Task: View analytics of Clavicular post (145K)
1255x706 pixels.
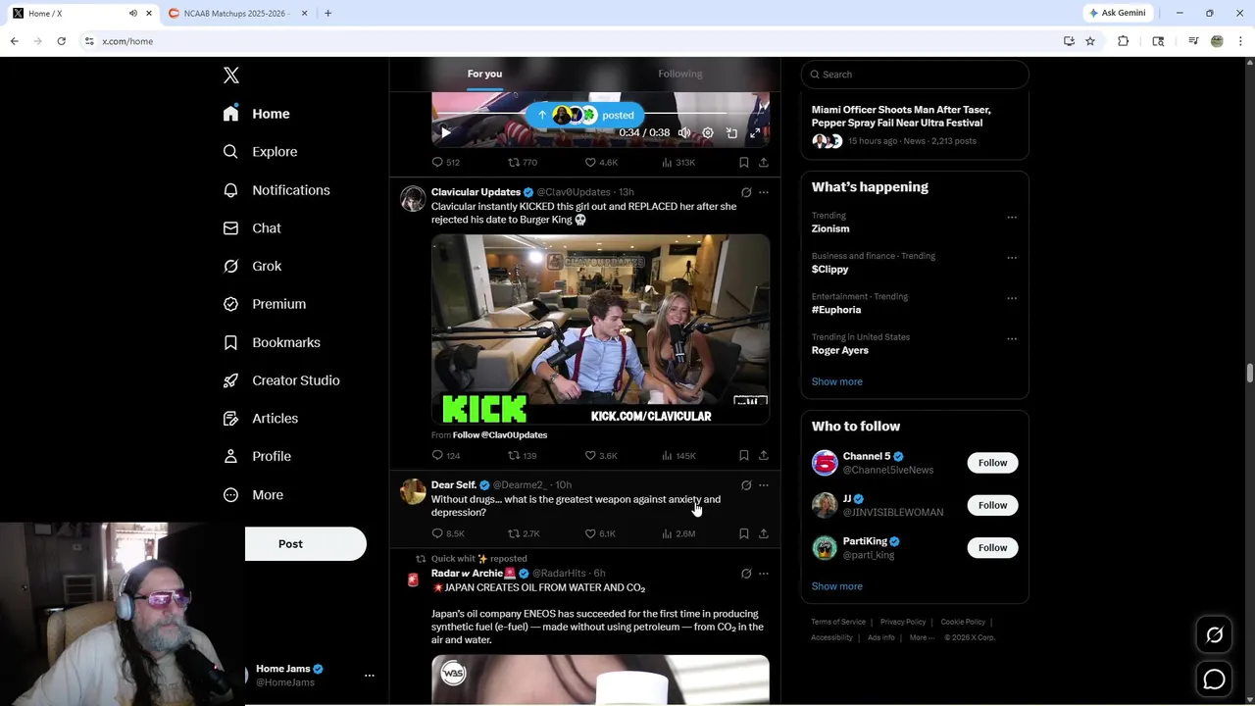Action: 678,456
